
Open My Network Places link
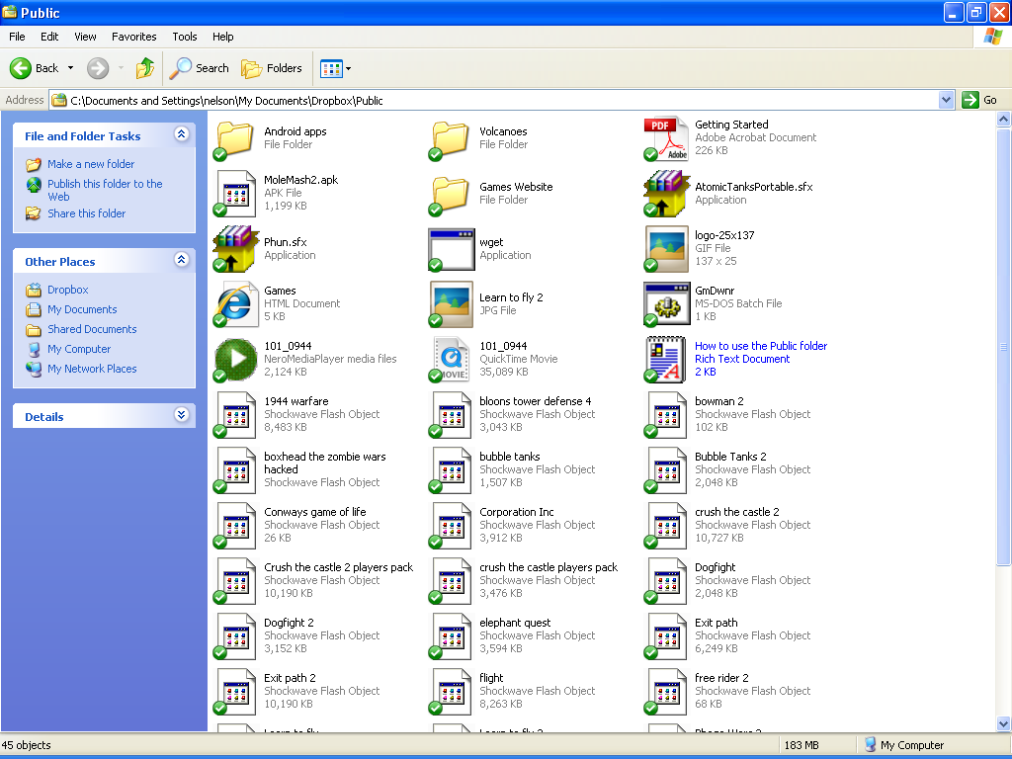pos(92,369)
